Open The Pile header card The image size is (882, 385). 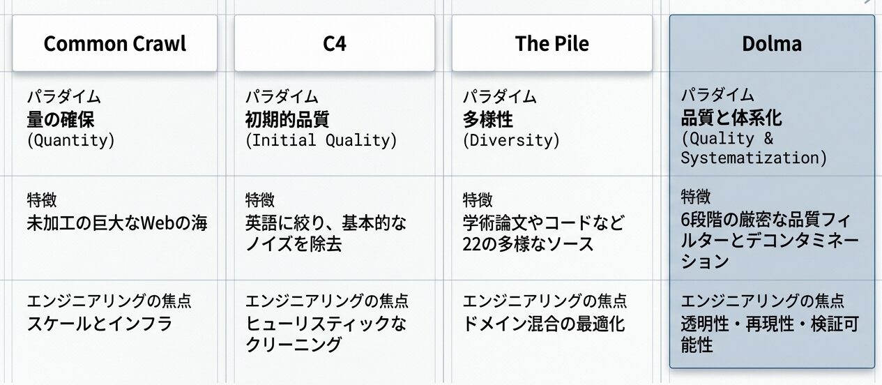pos(552,44)
